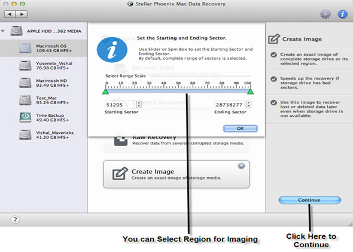Click the APPLE HDD ...362 MEDIA label
This screenshot has width=353, height=252.
(x=54, y=31)
